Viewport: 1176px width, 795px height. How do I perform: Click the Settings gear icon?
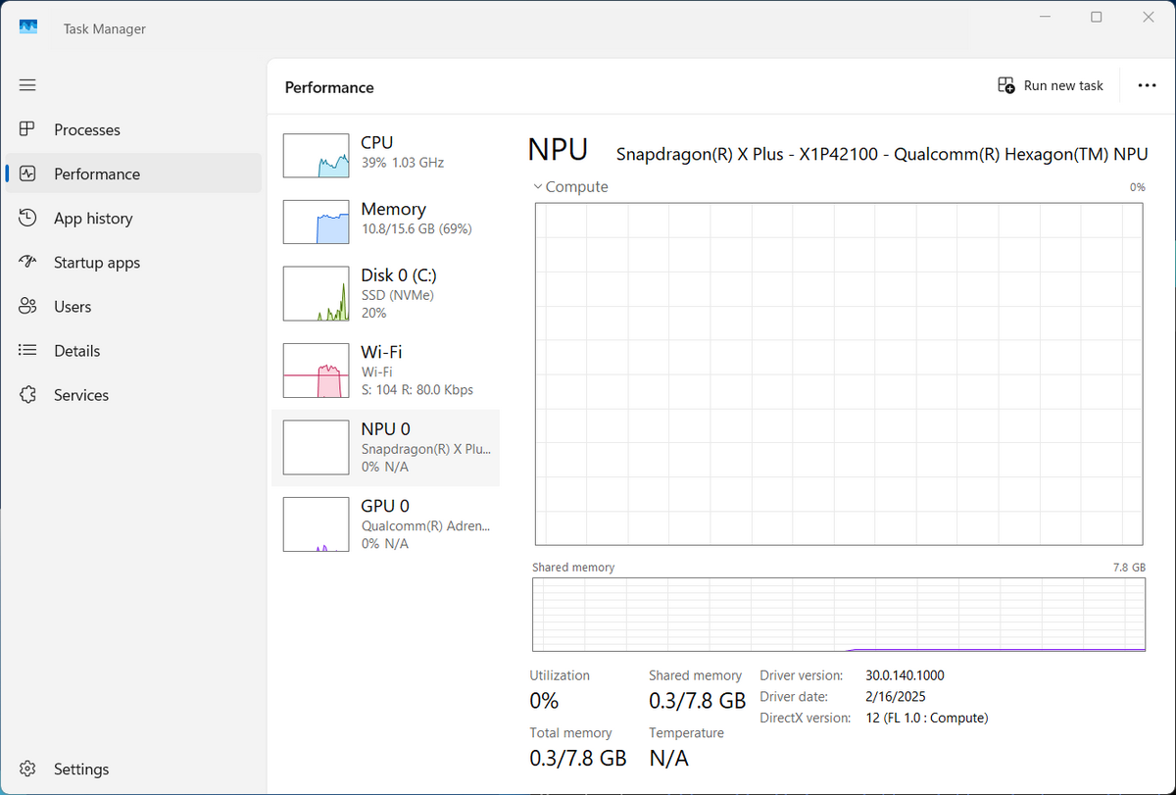[x=27, y=769]
